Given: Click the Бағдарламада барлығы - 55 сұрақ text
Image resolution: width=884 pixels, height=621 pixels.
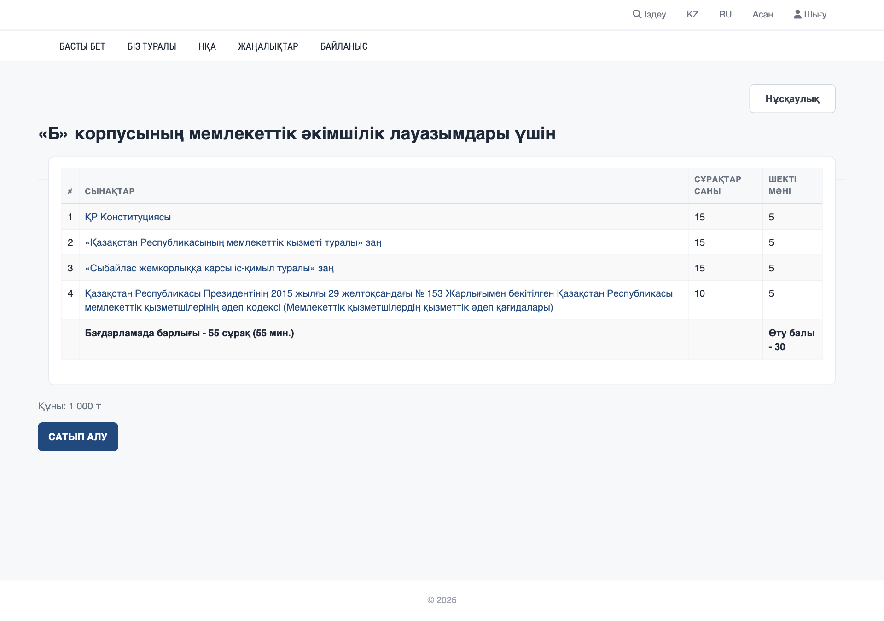Looking at the screenshot, I should (x=189, y=333).
